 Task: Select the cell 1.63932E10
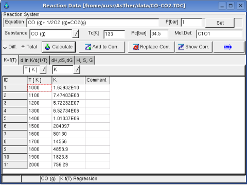tap(68, 88)
